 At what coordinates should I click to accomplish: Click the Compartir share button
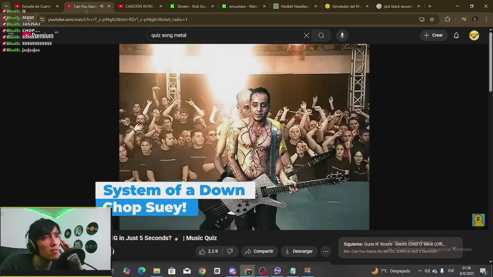[260, 251]
